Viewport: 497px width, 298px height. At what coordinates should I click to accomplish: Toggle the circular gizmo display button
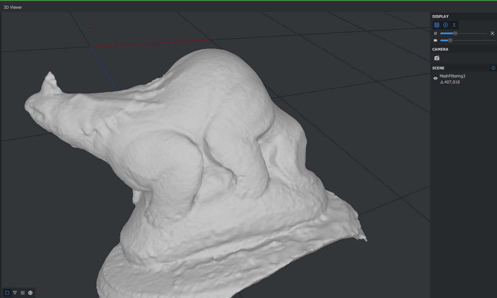[x=445, y=25]
